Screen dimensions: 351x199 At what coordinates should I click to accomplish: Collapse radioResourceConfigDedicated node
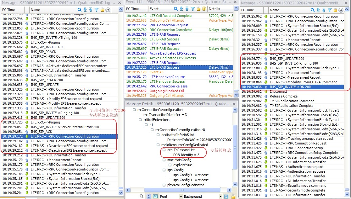click(x=158, y=145)
